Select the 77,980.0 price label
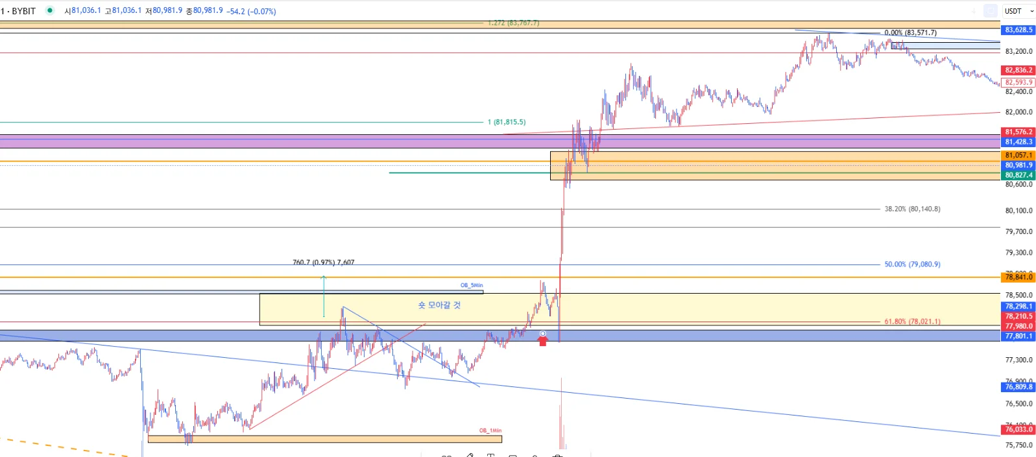Image resolution: width=1036 pixels, height=457 pixels. click(1018, 326)
